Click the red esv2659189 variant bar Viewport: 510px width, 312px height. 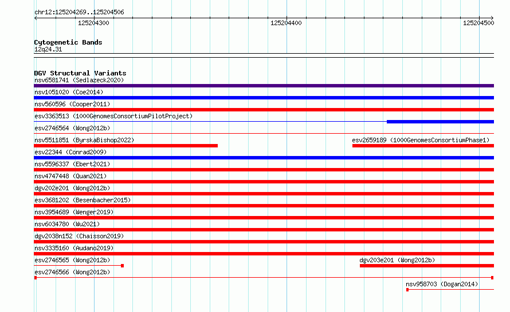pos(423,146)
